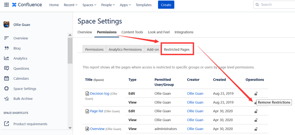
Task: Open the app switcher grid icon
Action: tap(6, 5)
